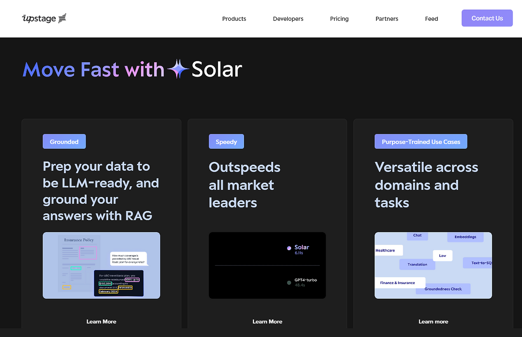Select the Law domain chip
This screenshot has height=337, width=522.
(442, 256)
